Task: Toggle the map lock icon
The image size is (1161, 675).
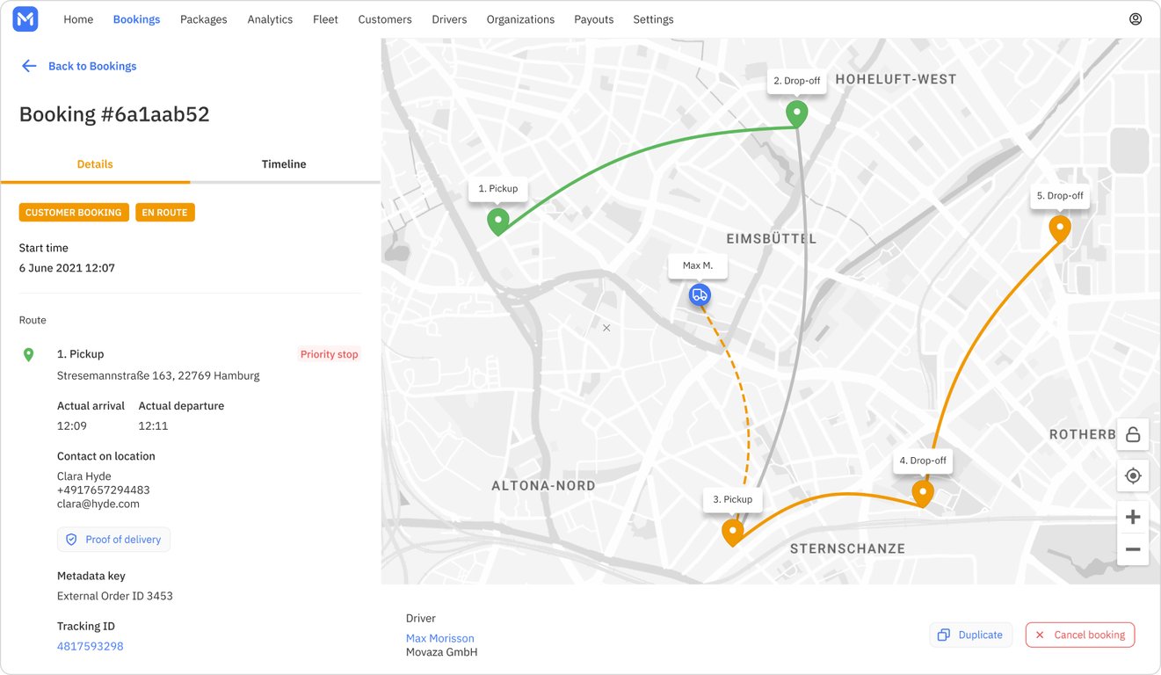Action: point(1133,434)
